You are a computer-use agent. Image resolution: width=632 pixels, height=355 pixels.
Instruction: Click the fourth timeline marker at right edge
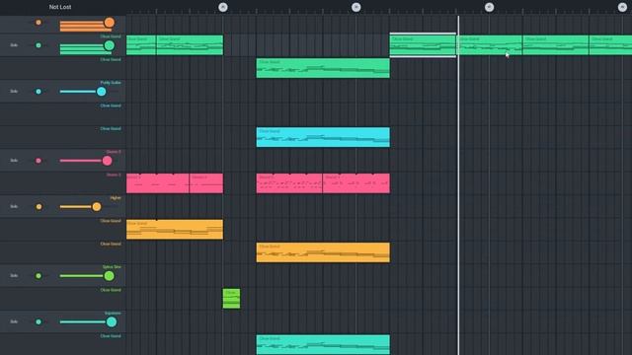(x=622, y=7)
